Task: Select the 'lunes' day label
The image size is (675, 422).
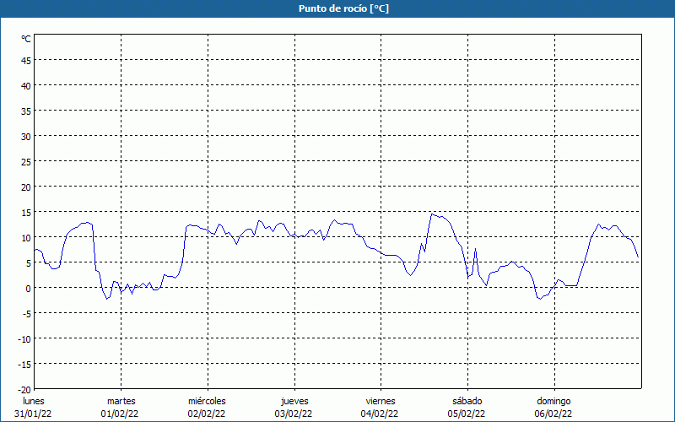Action: (x=34, y=401)
